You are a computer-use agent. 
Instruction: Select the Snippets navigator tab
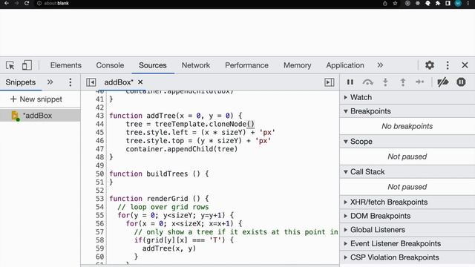point(21,82)
